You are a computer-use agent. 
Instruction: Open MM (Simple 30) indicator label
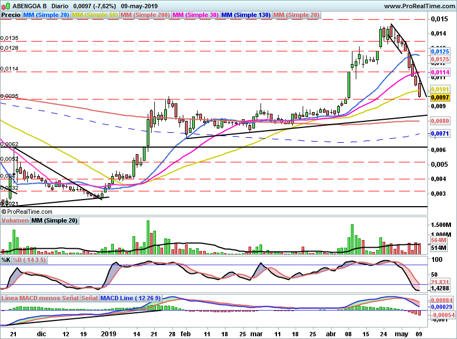[x=195, y=15]
